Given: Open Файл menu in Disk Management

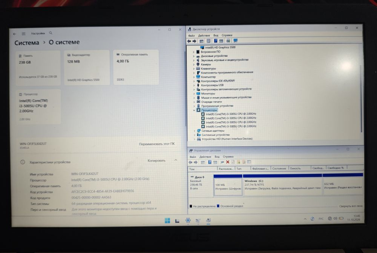Looking at the screenshot, I should [193, 157].
